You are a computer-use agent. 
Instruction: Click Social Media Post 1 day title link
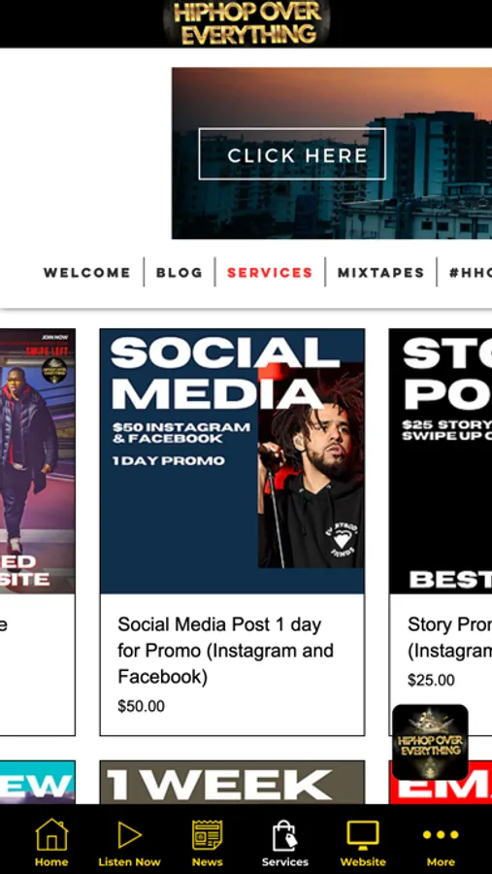[226, 651]
